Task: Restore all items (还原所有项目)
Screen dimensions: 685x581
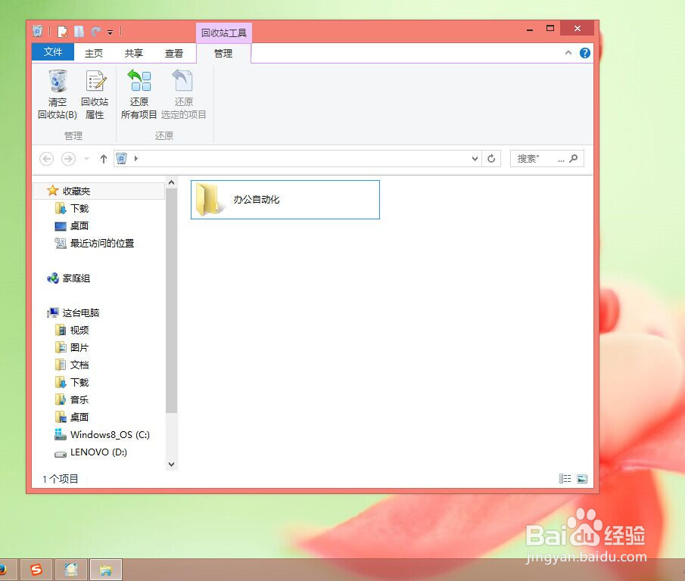Action: [x=139, y=95]
